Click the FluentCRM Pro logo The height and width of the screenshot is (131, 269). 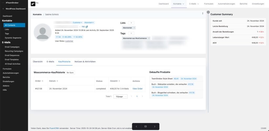[33, 4]
